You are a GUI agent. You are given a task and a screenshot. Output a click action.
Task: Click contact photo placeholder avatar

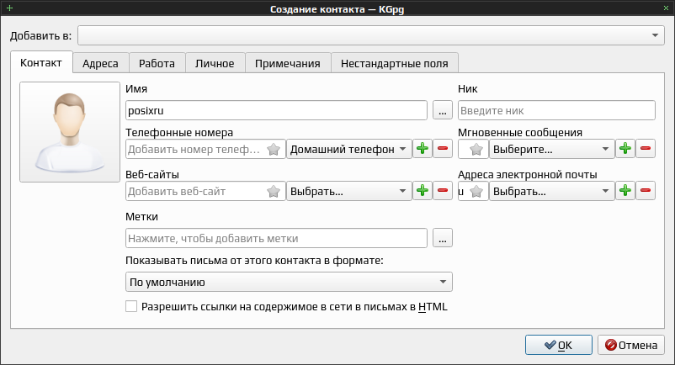point(70,132)
